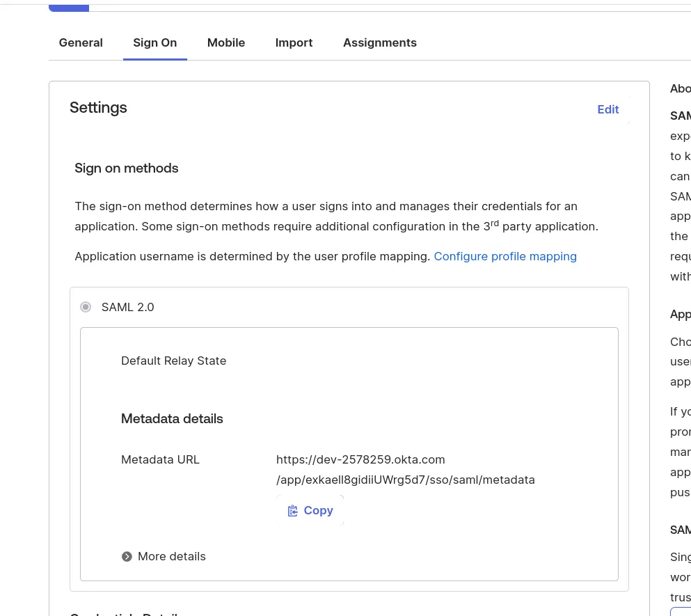This screenshot has width=691, height=616.
Task: Copy the Metadata URL
Action: 310,510
